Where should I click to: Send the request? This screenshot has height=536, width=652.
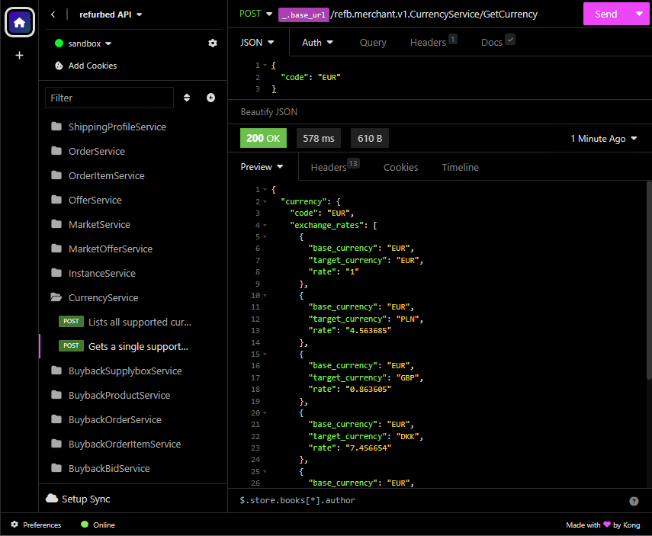(x=606, y=14)
